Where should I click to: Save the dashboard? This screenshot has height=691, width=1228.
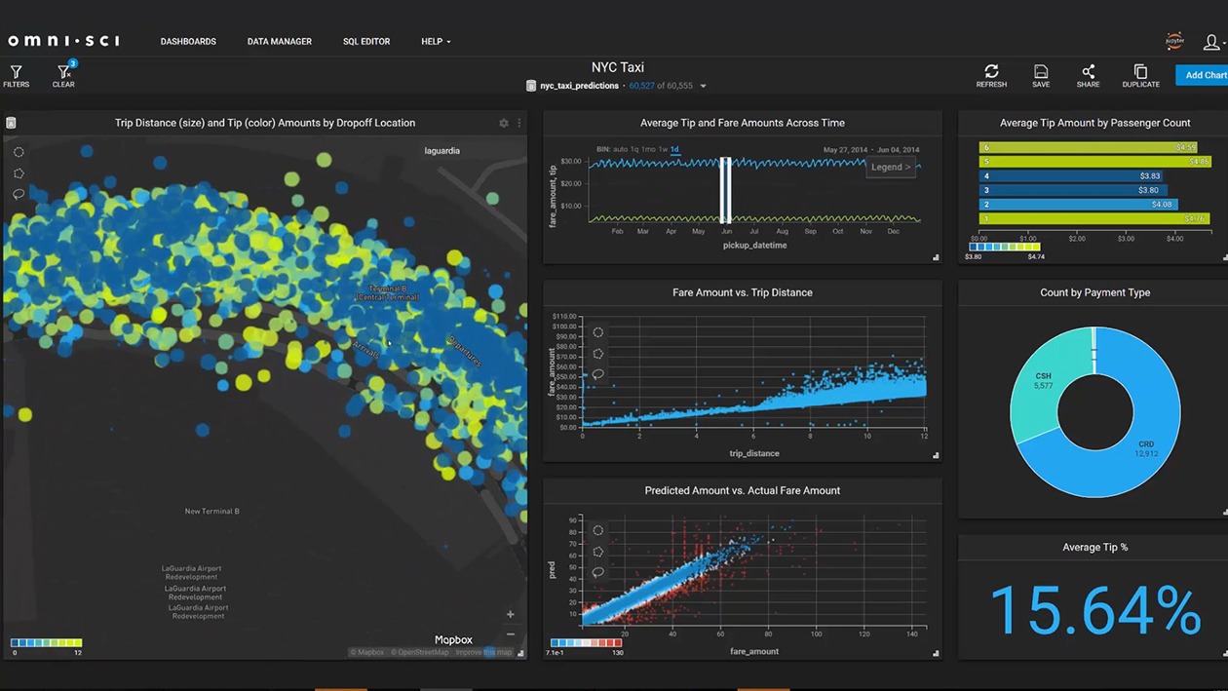pos(1041,76)
